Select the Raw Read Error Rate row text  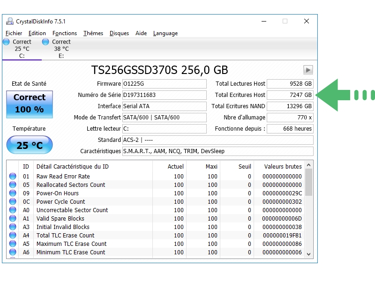[x=63, y=177]
